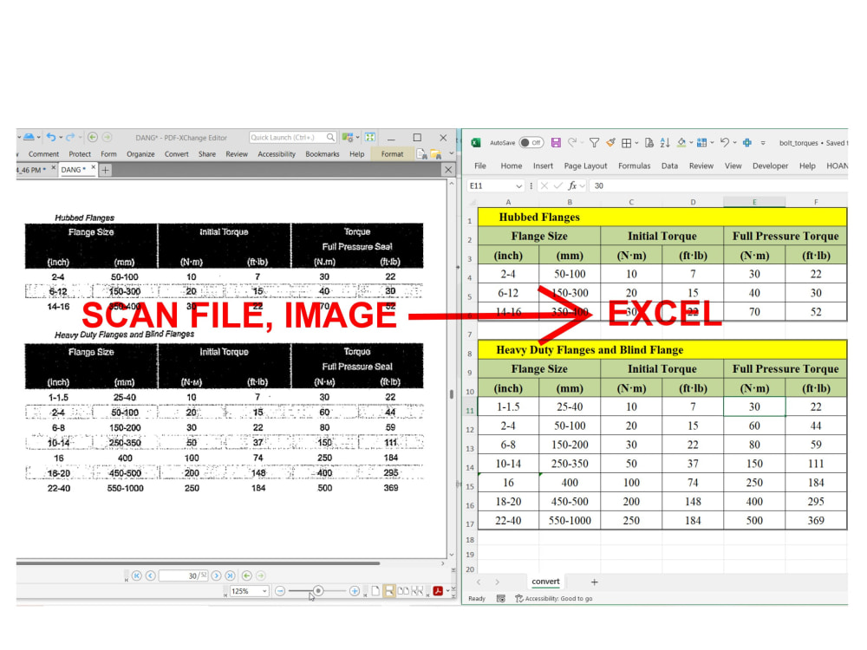867x650 pixels.
Task: Jump to first page in PDF viewer
Action: coord(137,576)
